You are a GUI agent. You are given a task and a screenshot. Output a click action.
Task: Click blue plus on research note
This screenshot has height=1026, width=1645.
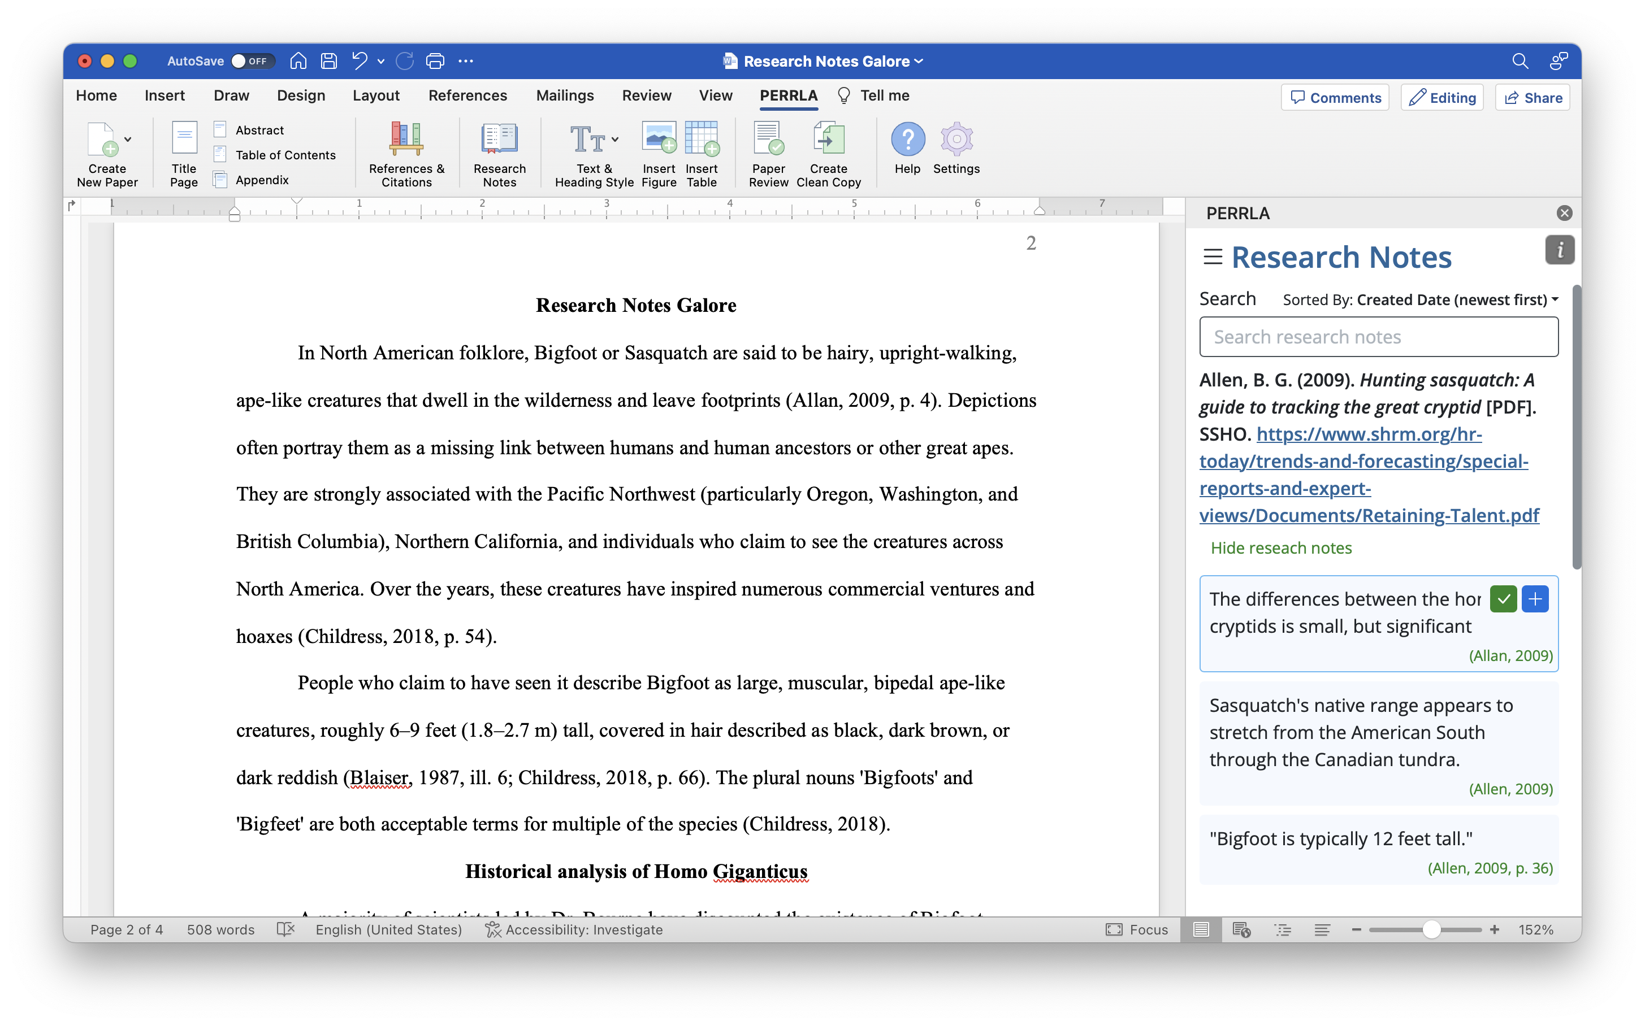(x=1534, y=598)
